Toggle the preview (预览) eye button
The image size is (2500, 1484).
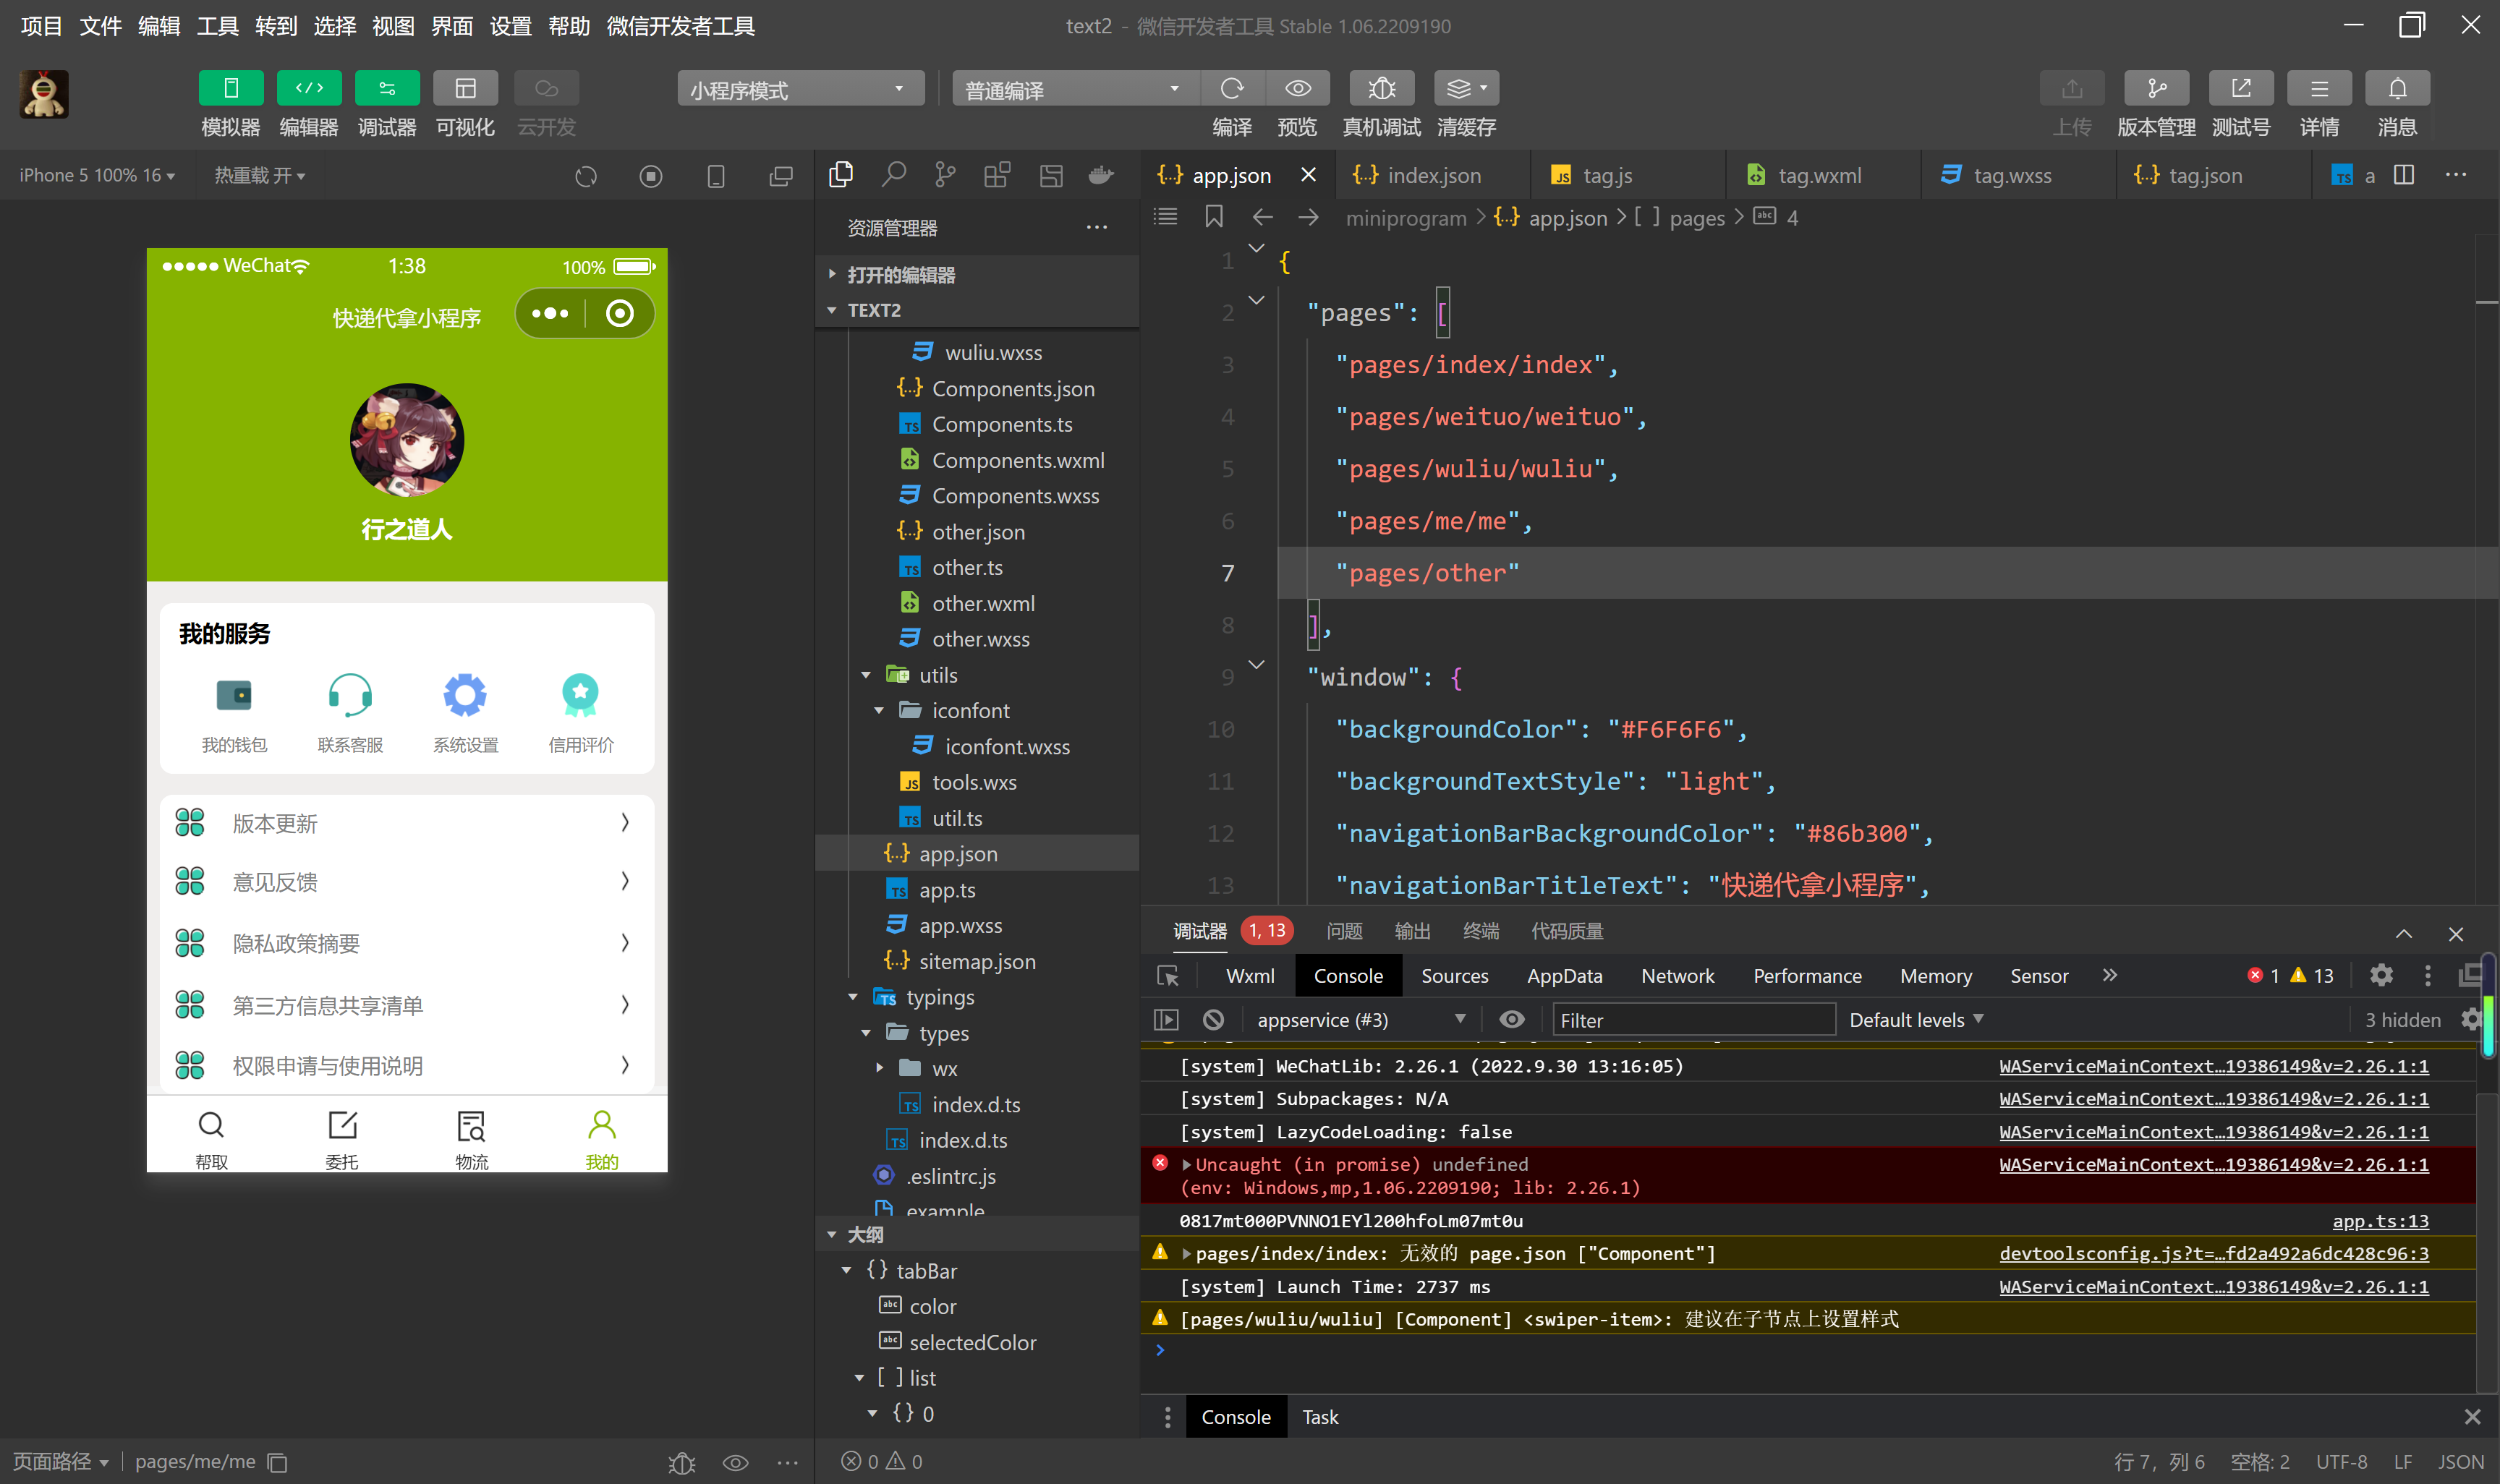tap(1297, 88)
